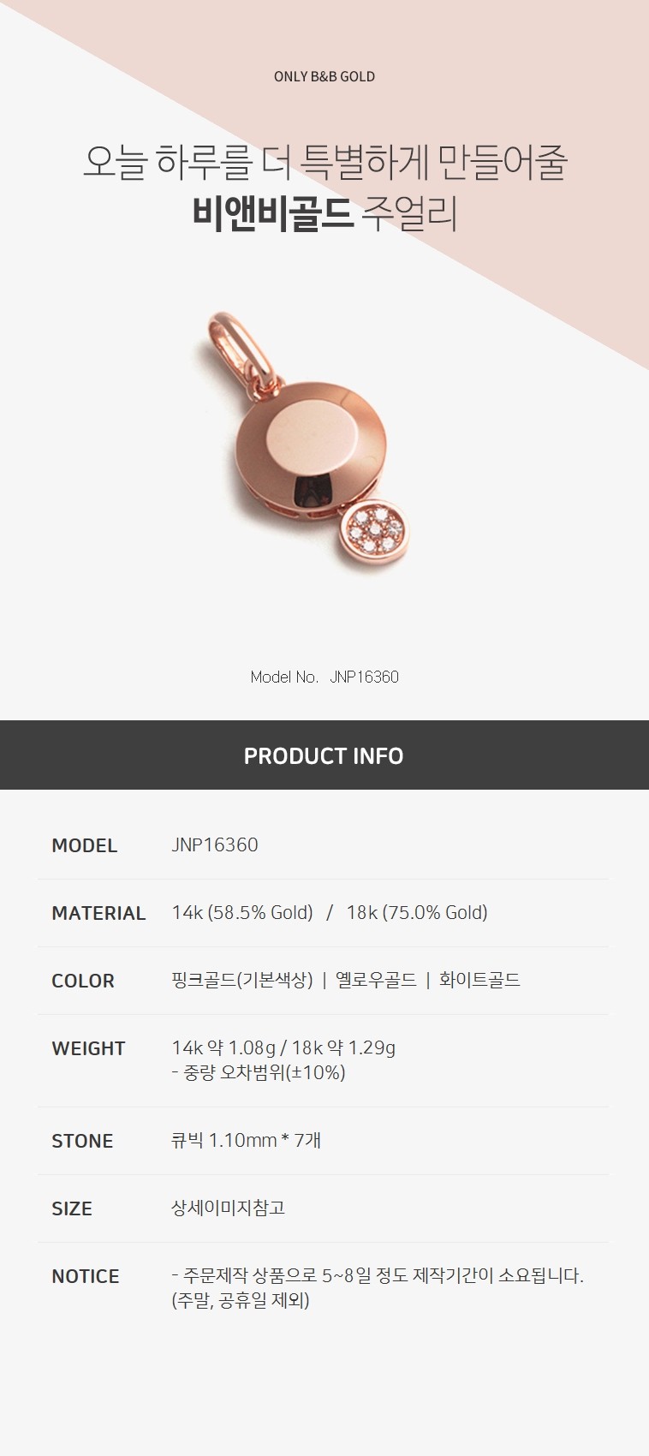
Task: Click the 18k (75.0% Gold) text
Action: pos(417,913)
